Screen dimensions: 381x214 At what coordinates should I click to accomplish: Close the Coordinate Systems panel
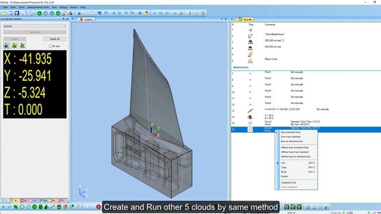[67, 18]
